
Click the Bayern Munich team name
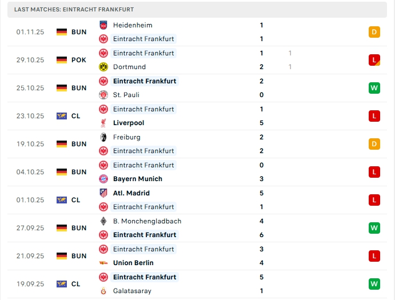[138, 179]
